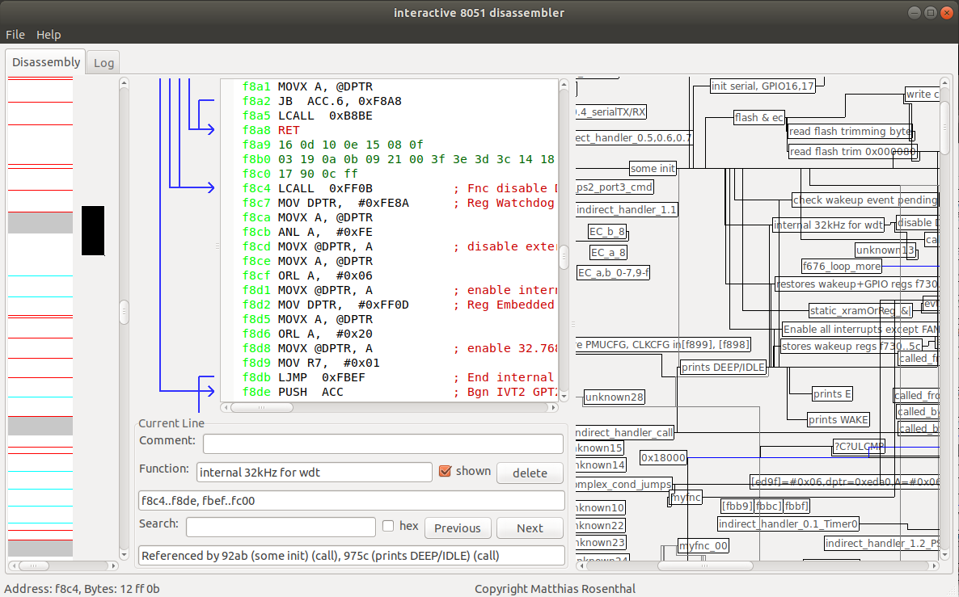Select the '0x18000' graph node
Screen dimensions: 959x597
[x=663, y=457]
